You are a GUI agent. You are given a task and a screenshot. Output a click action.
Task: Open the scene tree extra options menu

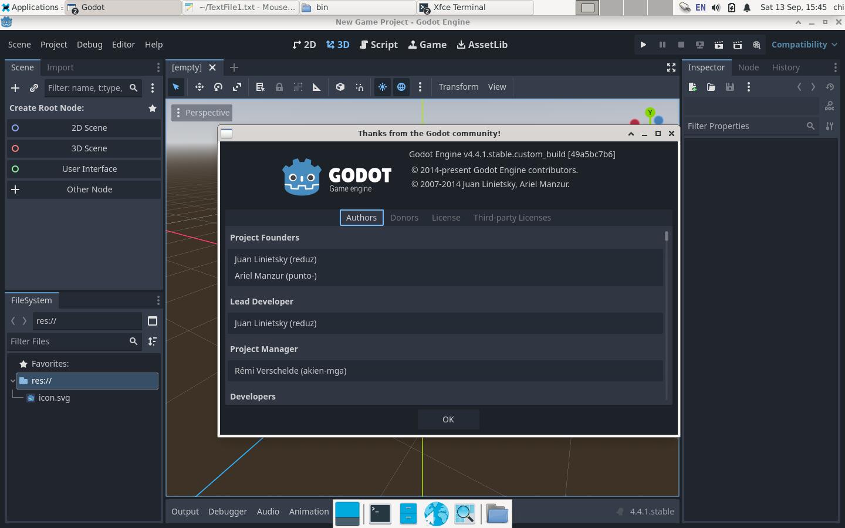tap(153, 88)
